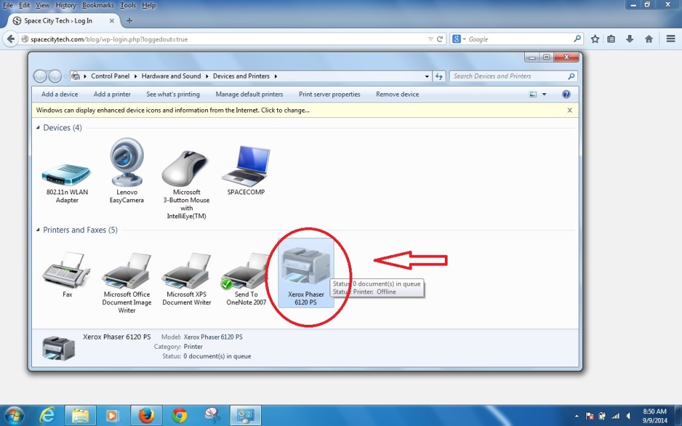Switch to Firefox in taskbar
Image resolution: width=682 pixels, height=426 pixels.
coord(146,415)
